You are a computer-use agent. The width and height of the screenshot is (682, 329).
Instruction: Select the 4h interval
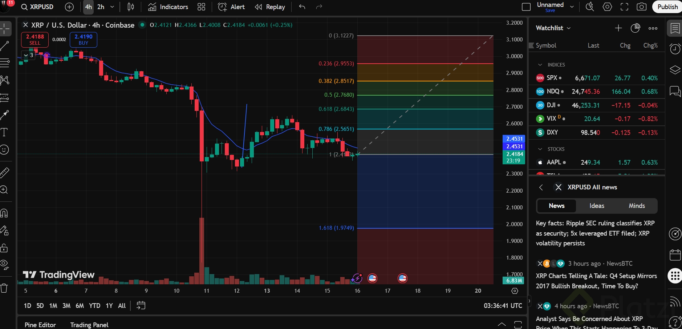tap(88, 7)
